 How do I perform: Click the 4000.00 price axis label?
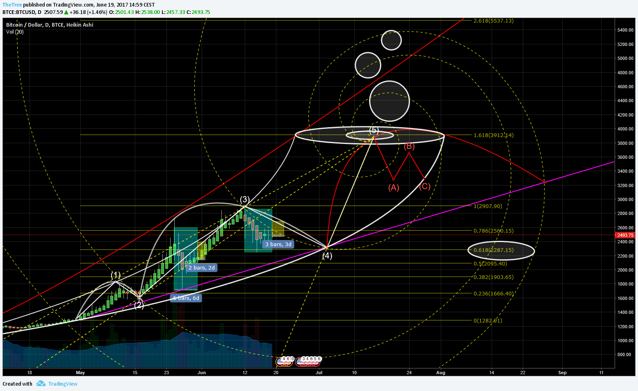[x=625, y=129]
